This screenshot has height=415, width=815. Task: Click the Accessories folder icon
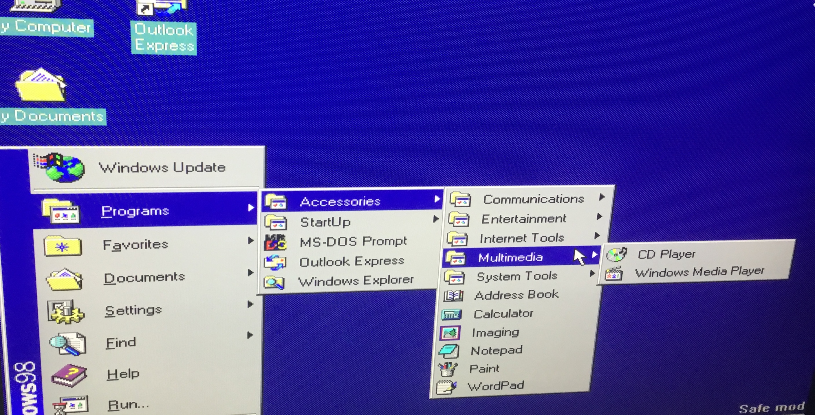click(x=276, y=202)
